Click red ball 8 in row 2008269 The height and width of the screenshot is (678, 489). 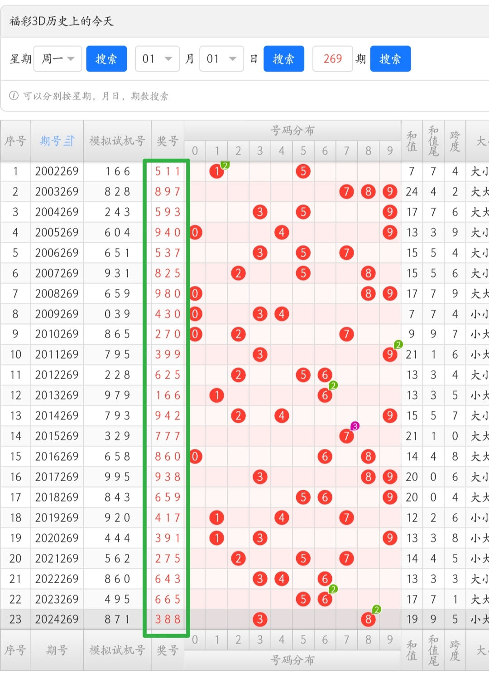368,294
